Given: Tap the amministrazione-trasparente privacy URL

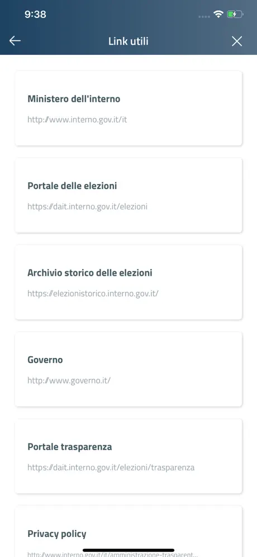Looking at the screenshot, I should (113, 554).
